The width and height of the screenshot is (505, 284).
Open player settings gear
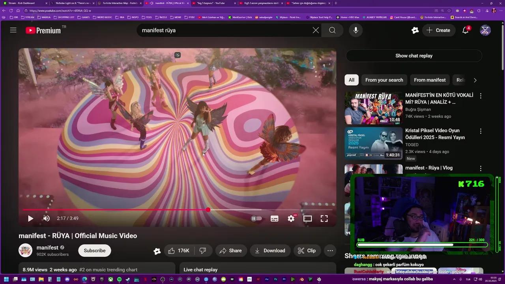(291, 218)
